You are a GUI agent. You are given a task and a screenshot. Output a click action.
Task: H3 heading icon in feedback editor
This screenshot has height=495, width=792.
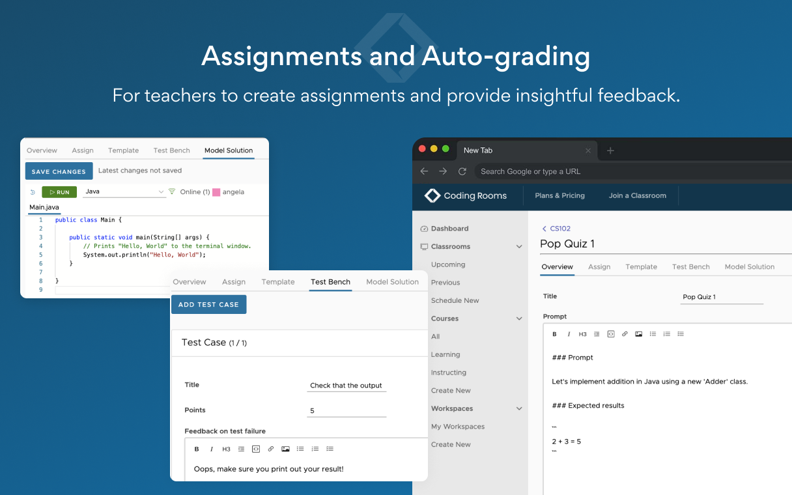(x=226, y=449)
